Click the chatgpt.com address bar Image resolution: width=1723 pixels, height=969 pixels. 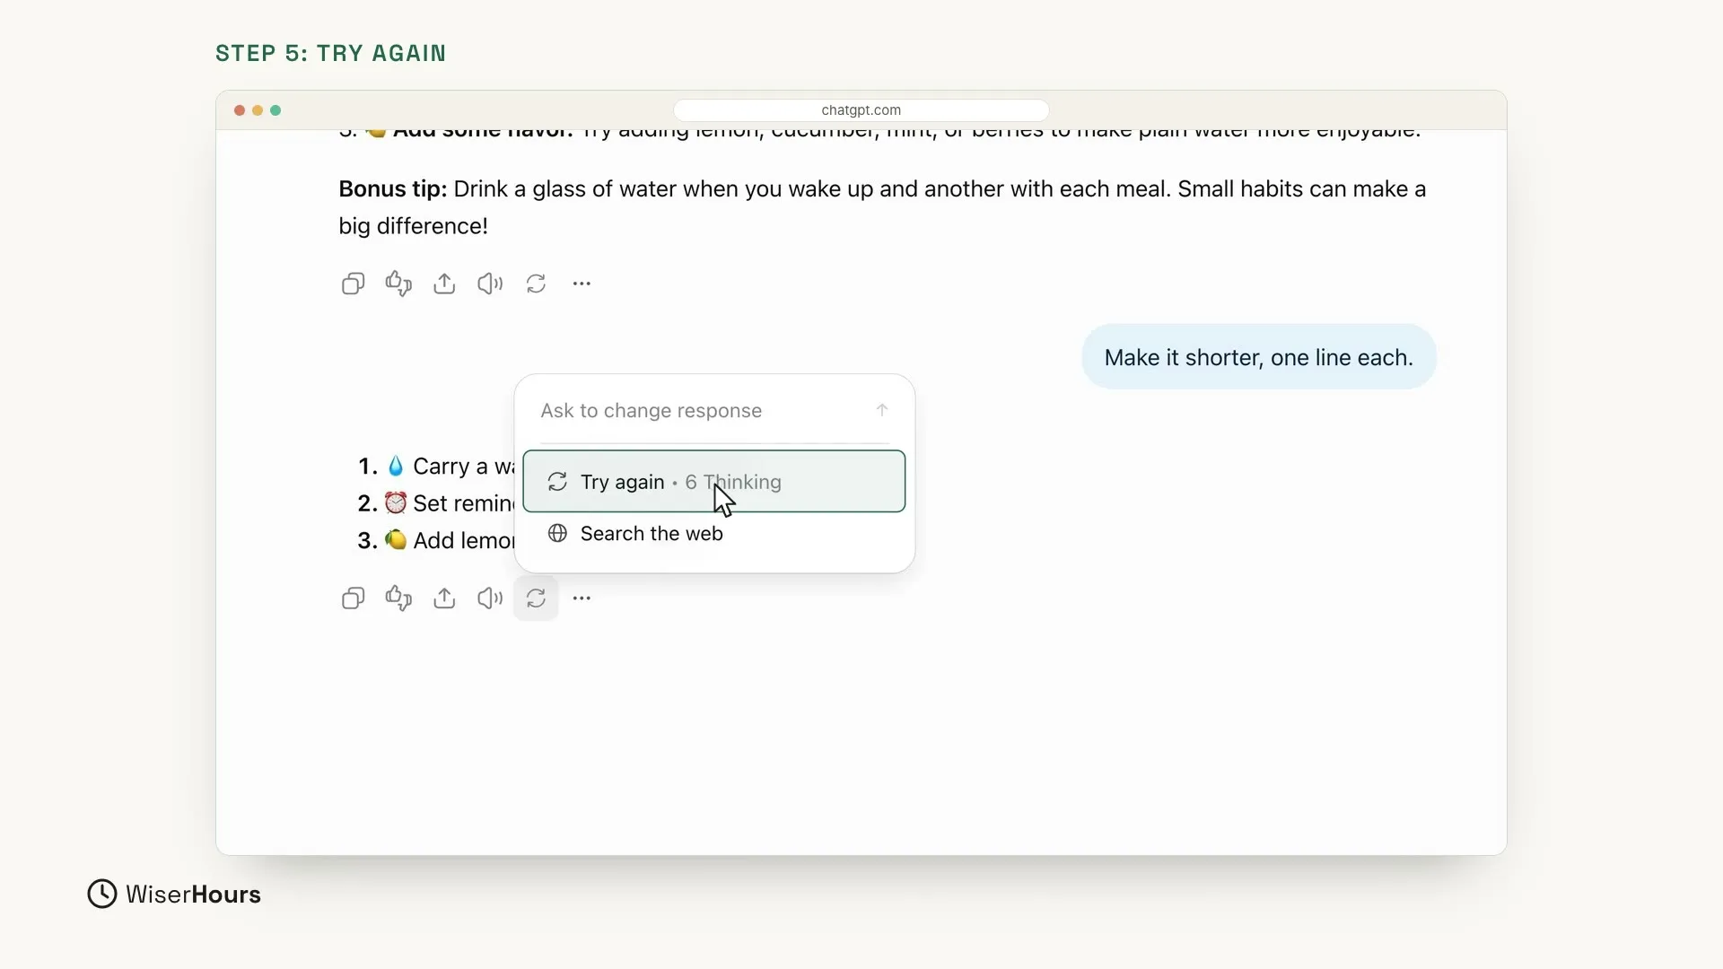pyautogui.click(x=861, y=110)
